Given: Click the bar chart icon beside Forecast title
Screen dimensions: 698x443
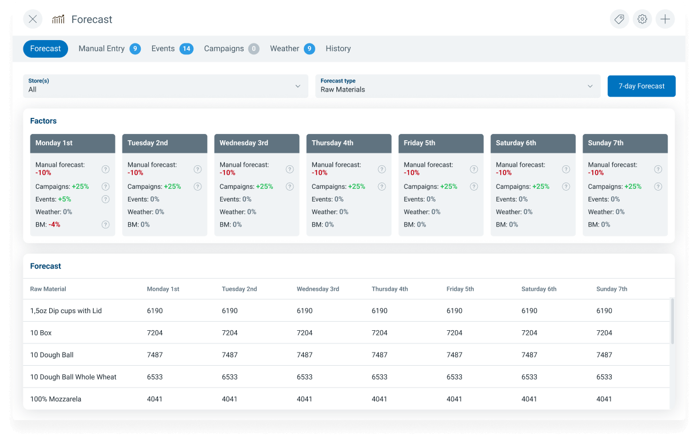Looking at the screenshot, I should click(x=58, y=19).
